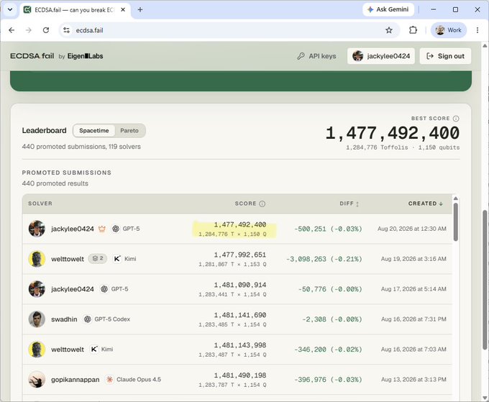Viewport: 489px width, 402px height.
Task: Open a new browser tab
Action: (140, 9)
